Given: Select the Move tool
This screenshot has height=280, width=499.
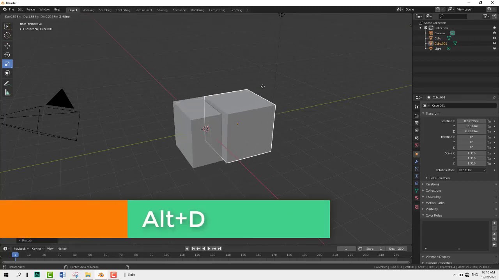Looking at the screenshot, I should coord(7,46).
